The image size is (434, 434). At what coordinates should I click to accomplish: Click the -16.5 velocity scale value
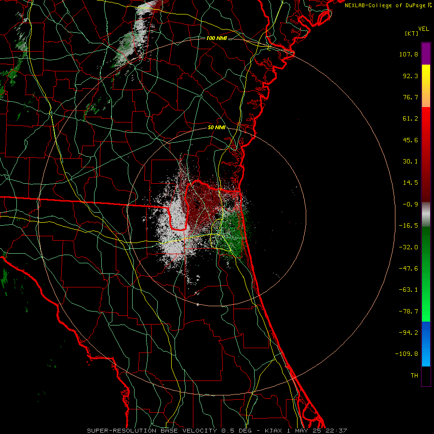pyautogui.click(x=408, y=226)
